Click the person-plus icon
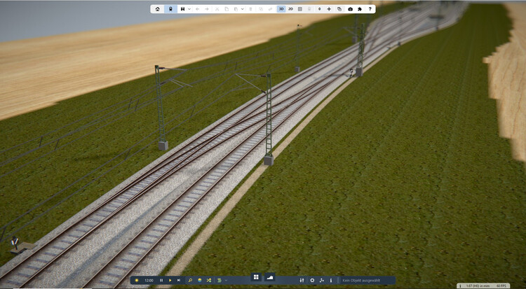The width and height of the screenshot is (526, 289). pos(322,281)
